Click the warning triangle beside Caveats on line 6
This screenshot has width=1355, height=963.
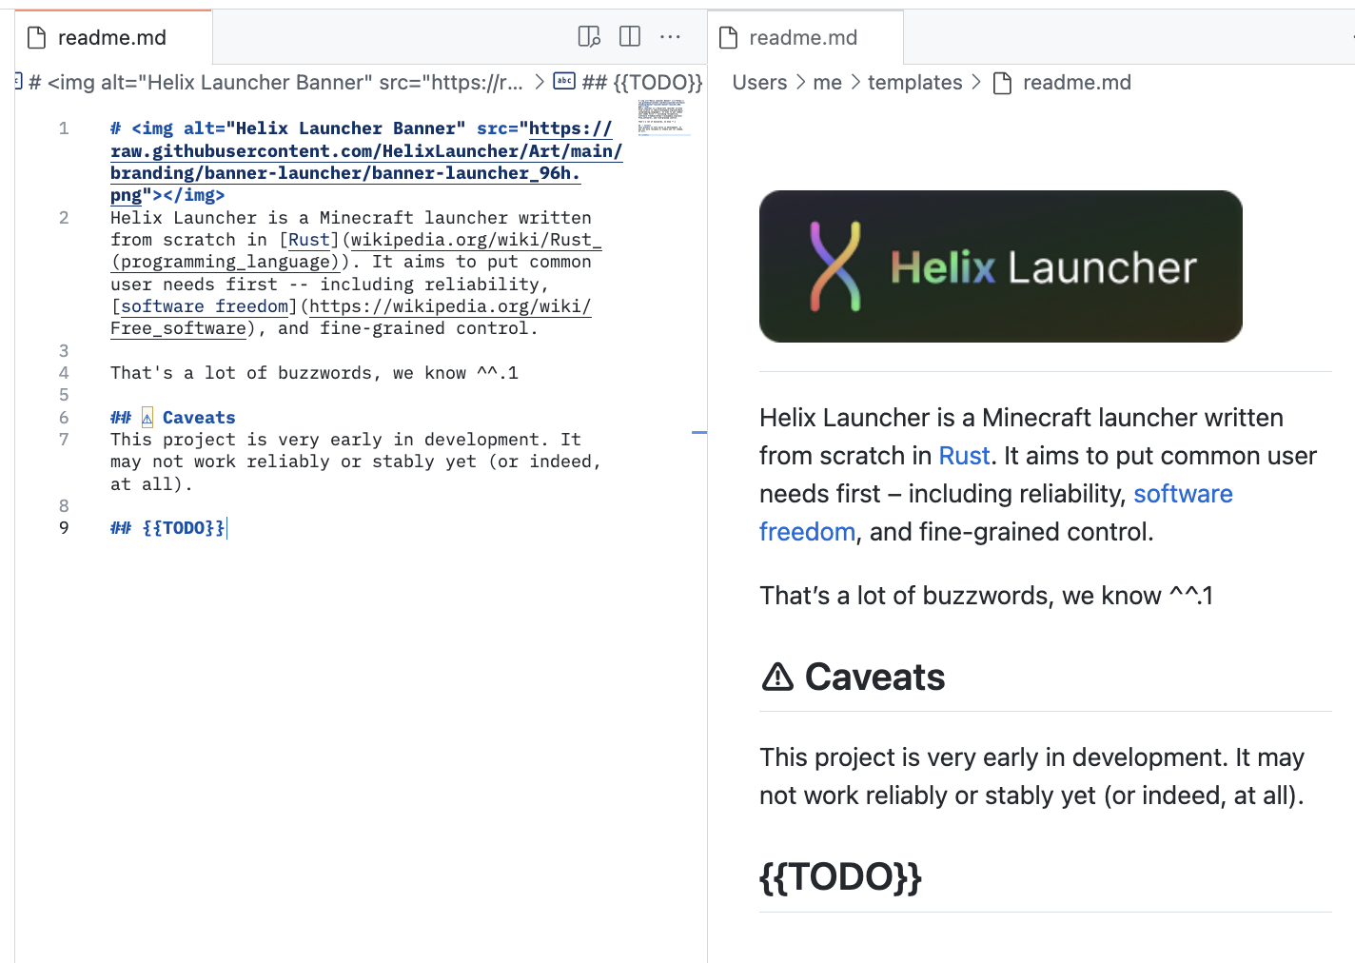click(147, 416)
